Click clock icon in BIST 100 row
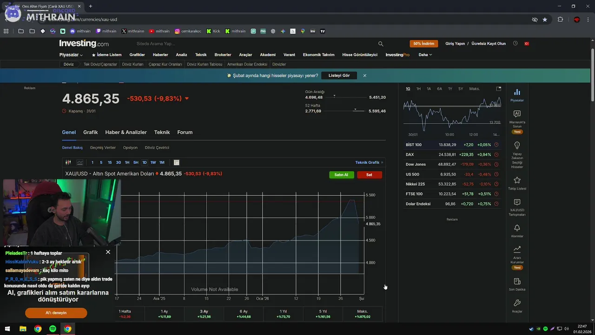 coord(496,145)
